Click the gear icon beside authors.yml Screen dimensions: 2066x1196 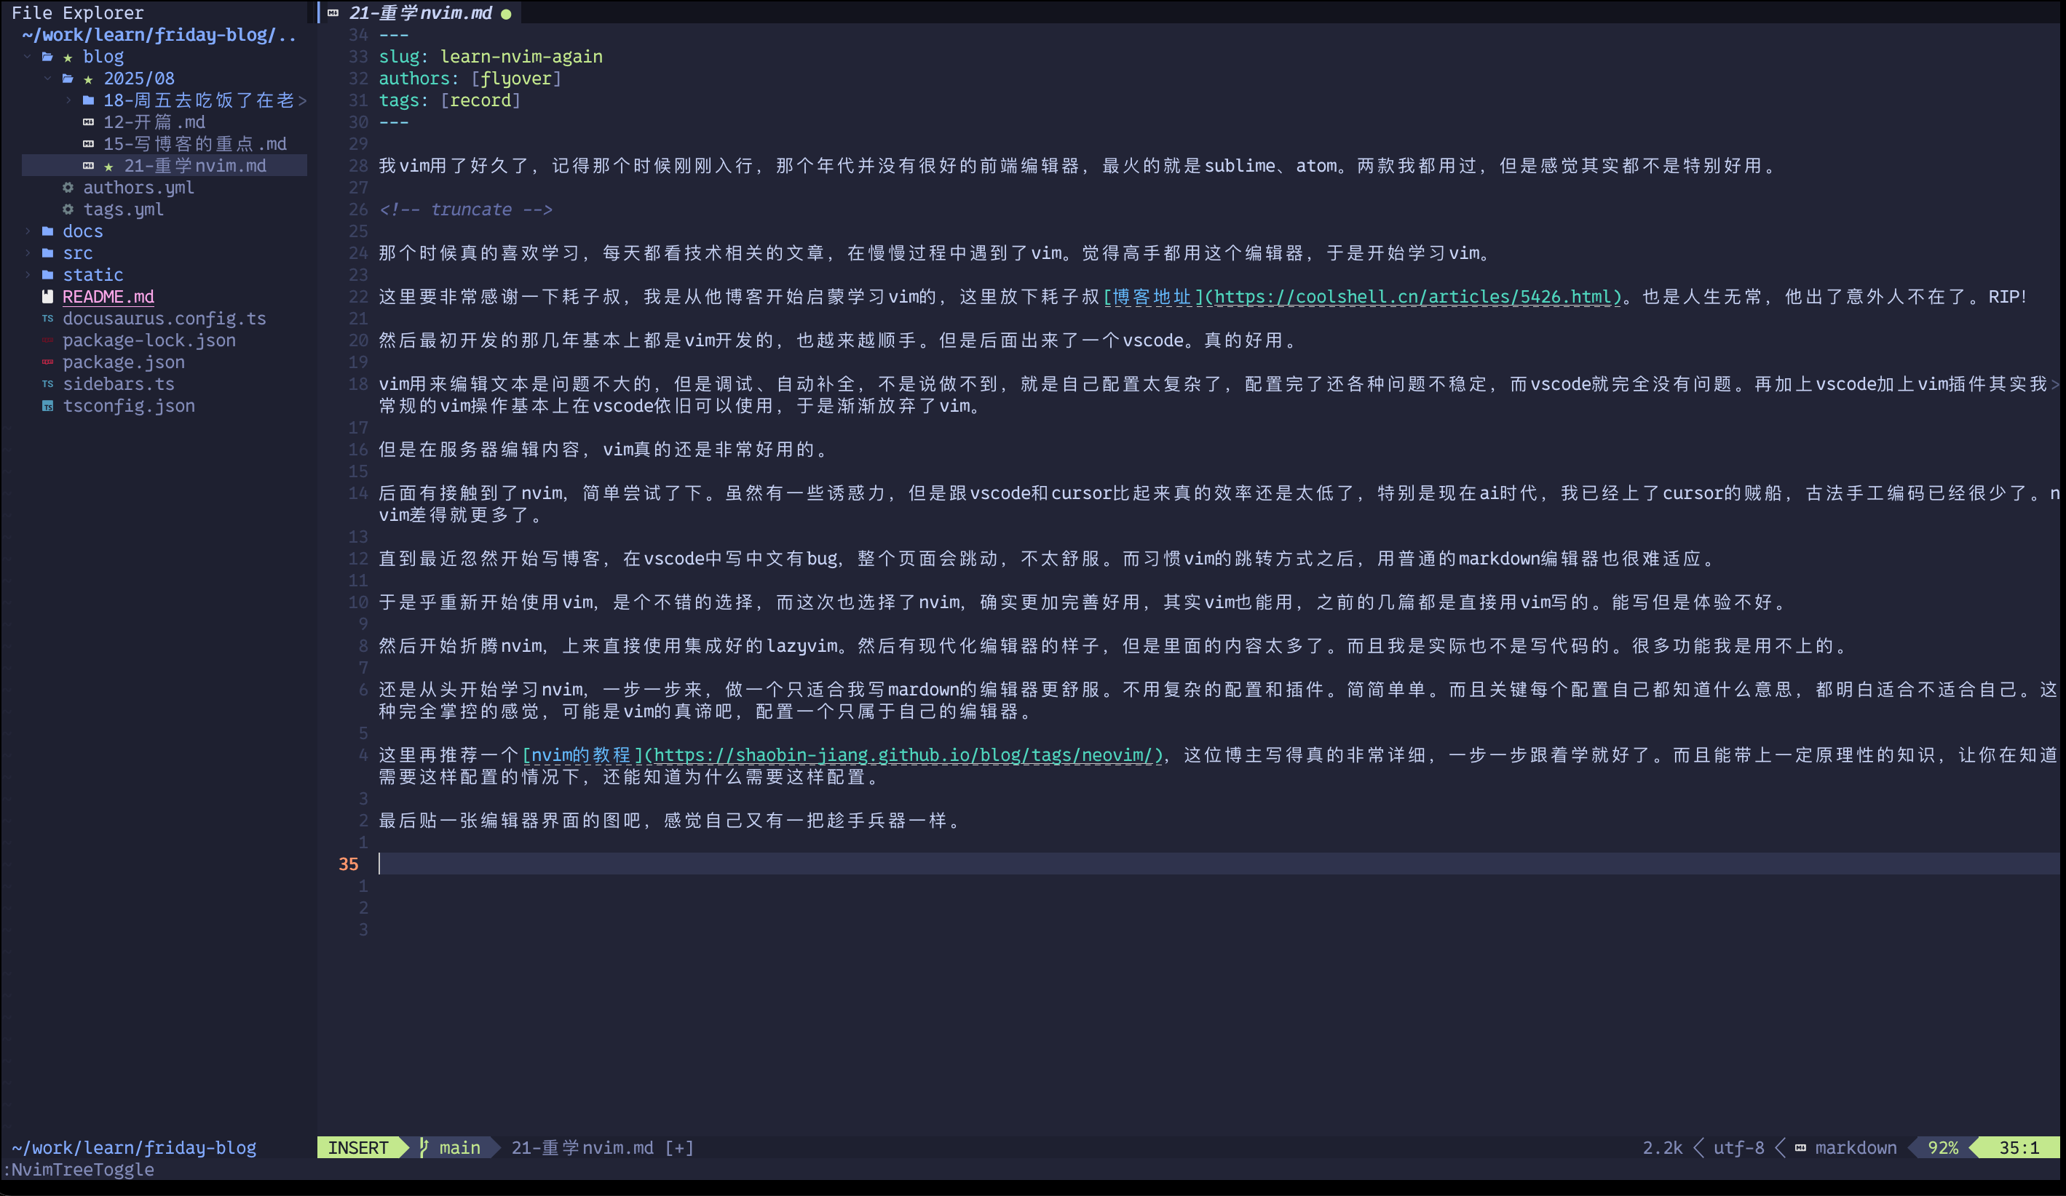[x=68, y=188]
